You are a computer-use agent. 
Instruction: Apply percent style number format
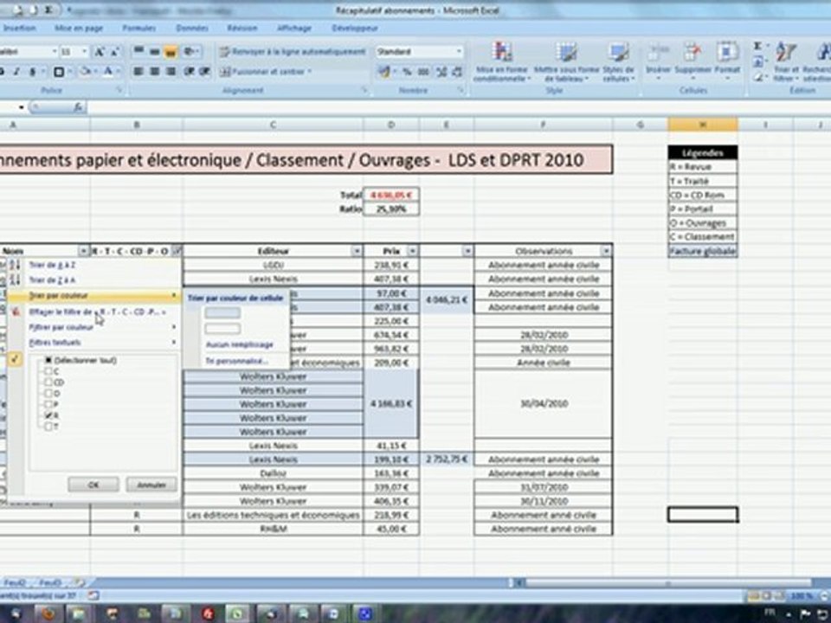[x=407, y=72]
